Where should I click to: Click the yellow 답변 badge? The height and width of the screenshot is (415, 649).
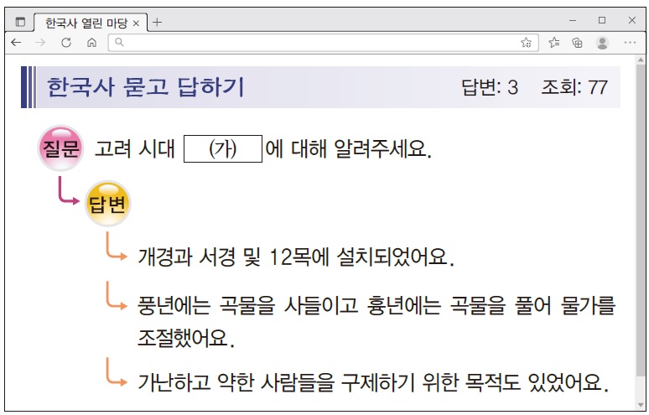click(108, 204)
